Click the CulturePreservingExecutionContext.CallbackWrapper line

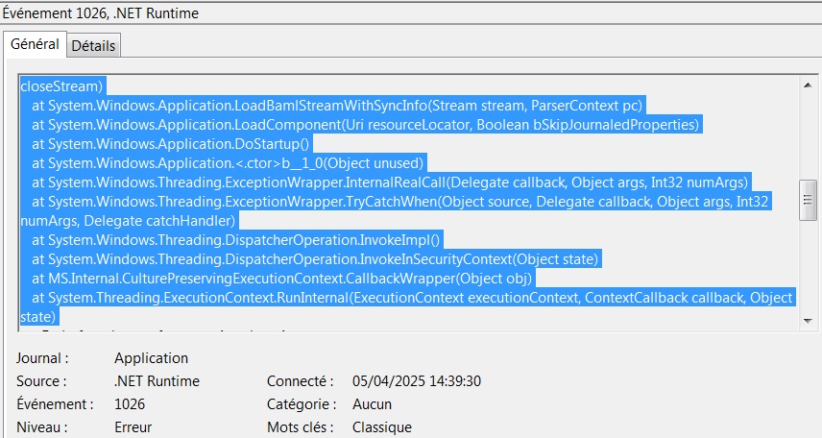tap(282, 279)
